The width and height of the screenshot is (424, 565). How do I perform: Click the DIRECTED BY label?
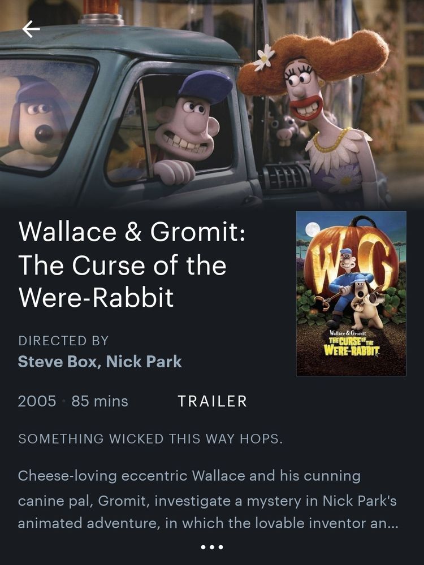tap(63, 341)
